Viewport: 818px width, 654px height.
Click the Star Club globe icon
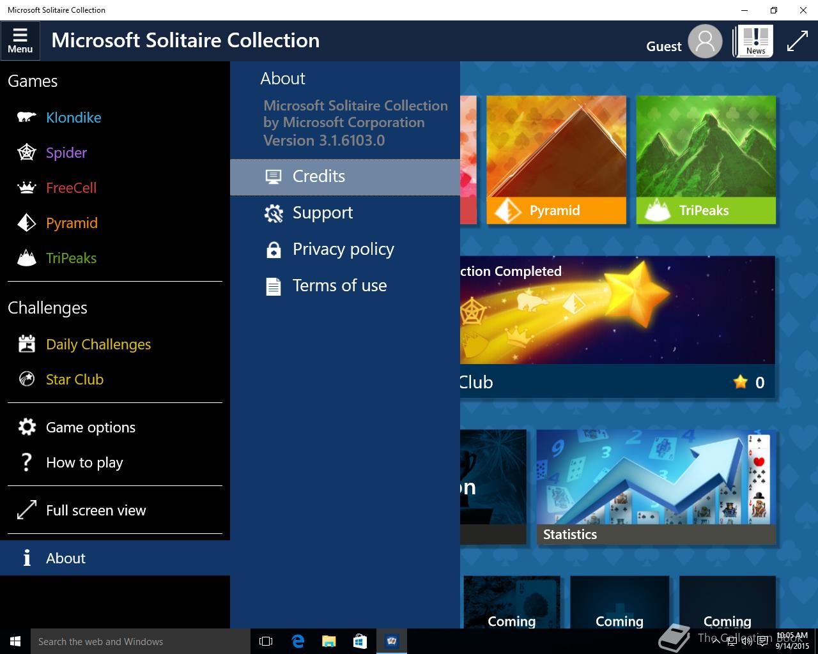(26, 379)
